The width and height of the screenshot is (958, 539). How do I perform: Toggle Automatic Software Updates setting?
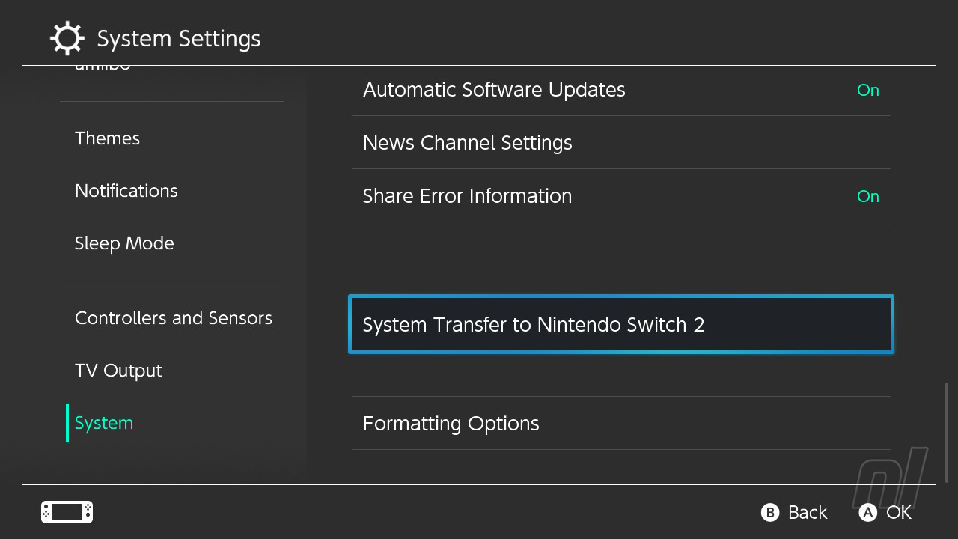tap(620, 90)
